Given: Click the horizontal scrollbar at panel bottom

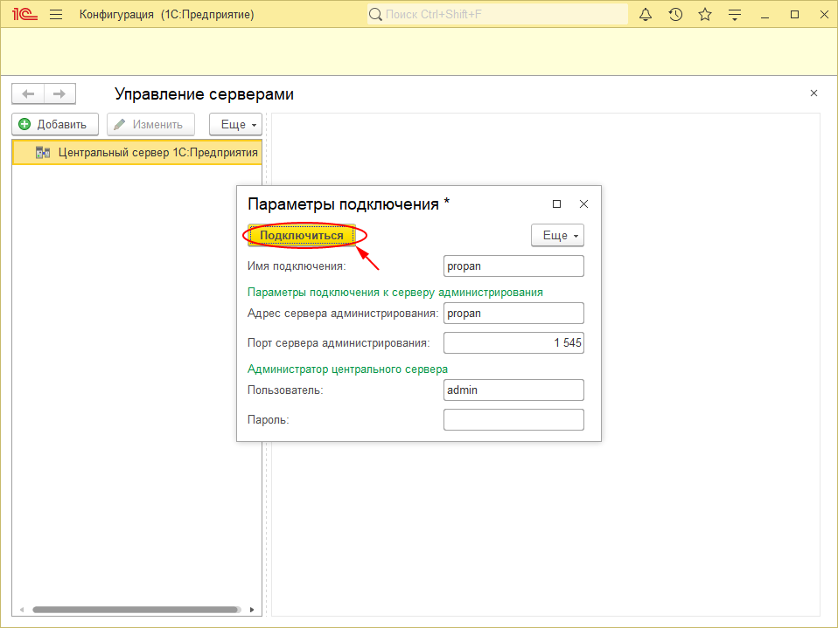Looking at the screenshot, I should pos(136,610).
